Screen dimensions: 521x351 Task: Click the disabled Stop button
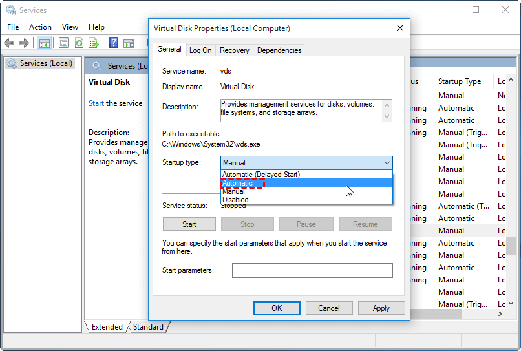247,224
